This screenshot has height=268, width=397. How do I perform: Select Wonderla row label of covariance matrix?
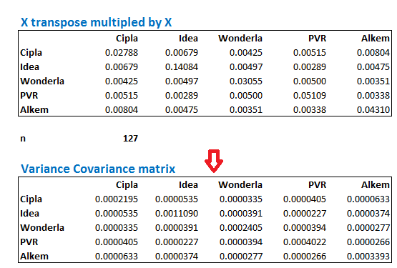tap(42, 228)
